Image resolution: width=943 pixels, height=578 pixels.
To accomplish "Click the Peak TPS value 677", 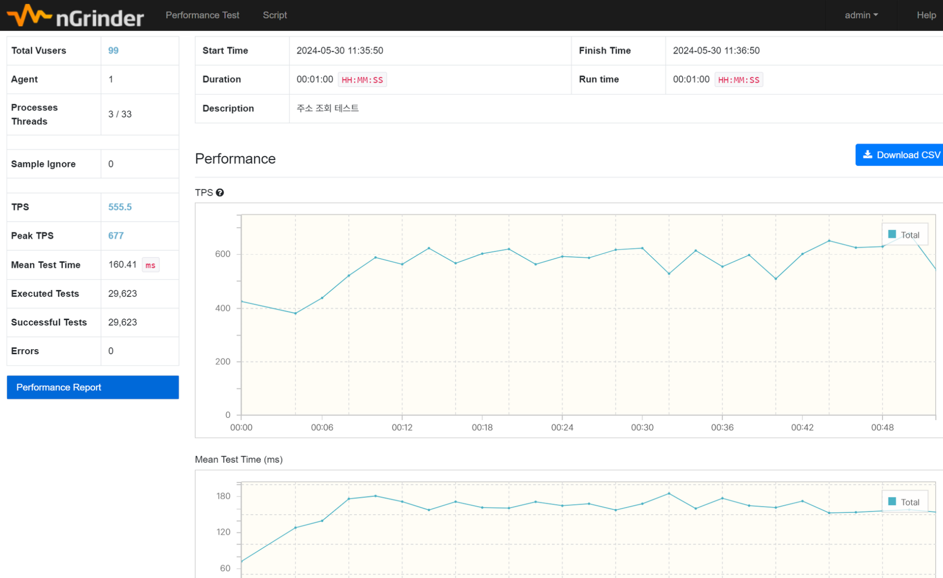I will [116, 236].
